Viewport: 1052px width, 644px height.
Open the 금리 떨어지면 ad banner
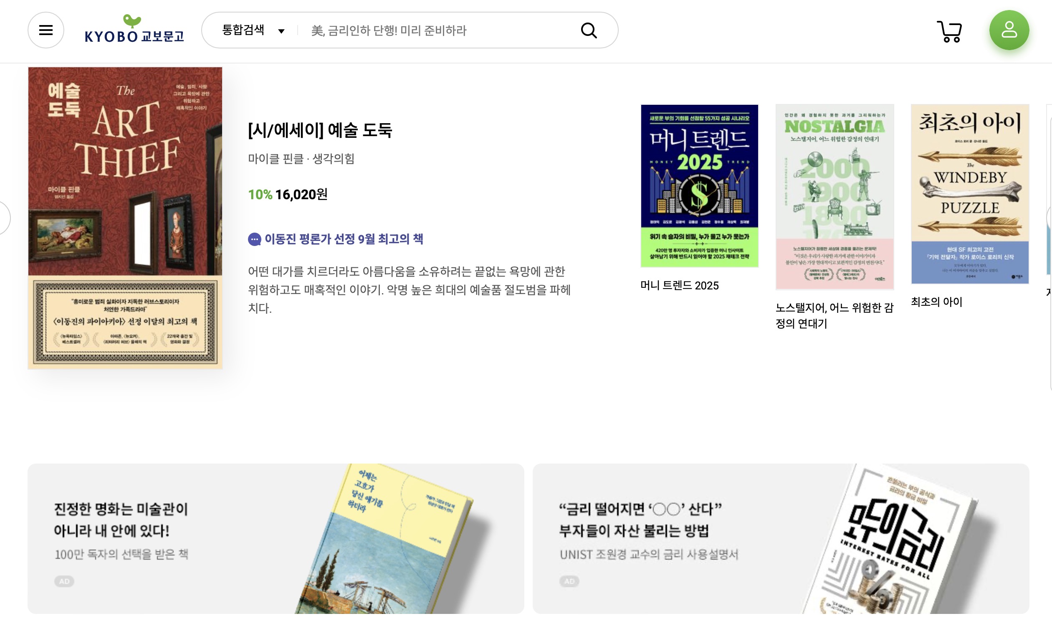(781, 538)
